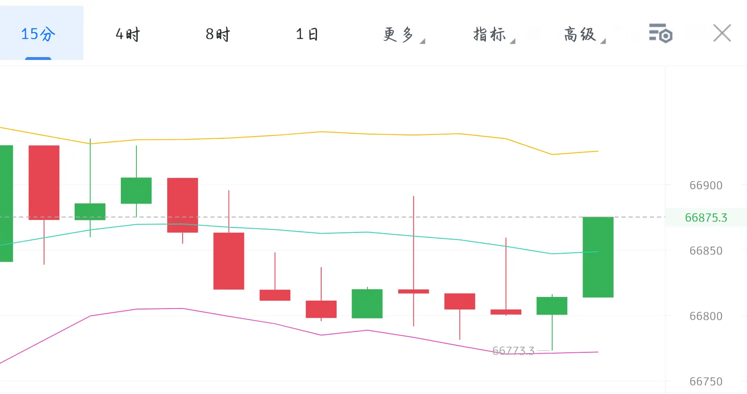The image size is (747, 394).
Task: Select the latest large green candlestick
Action: [x=598, y=257]
